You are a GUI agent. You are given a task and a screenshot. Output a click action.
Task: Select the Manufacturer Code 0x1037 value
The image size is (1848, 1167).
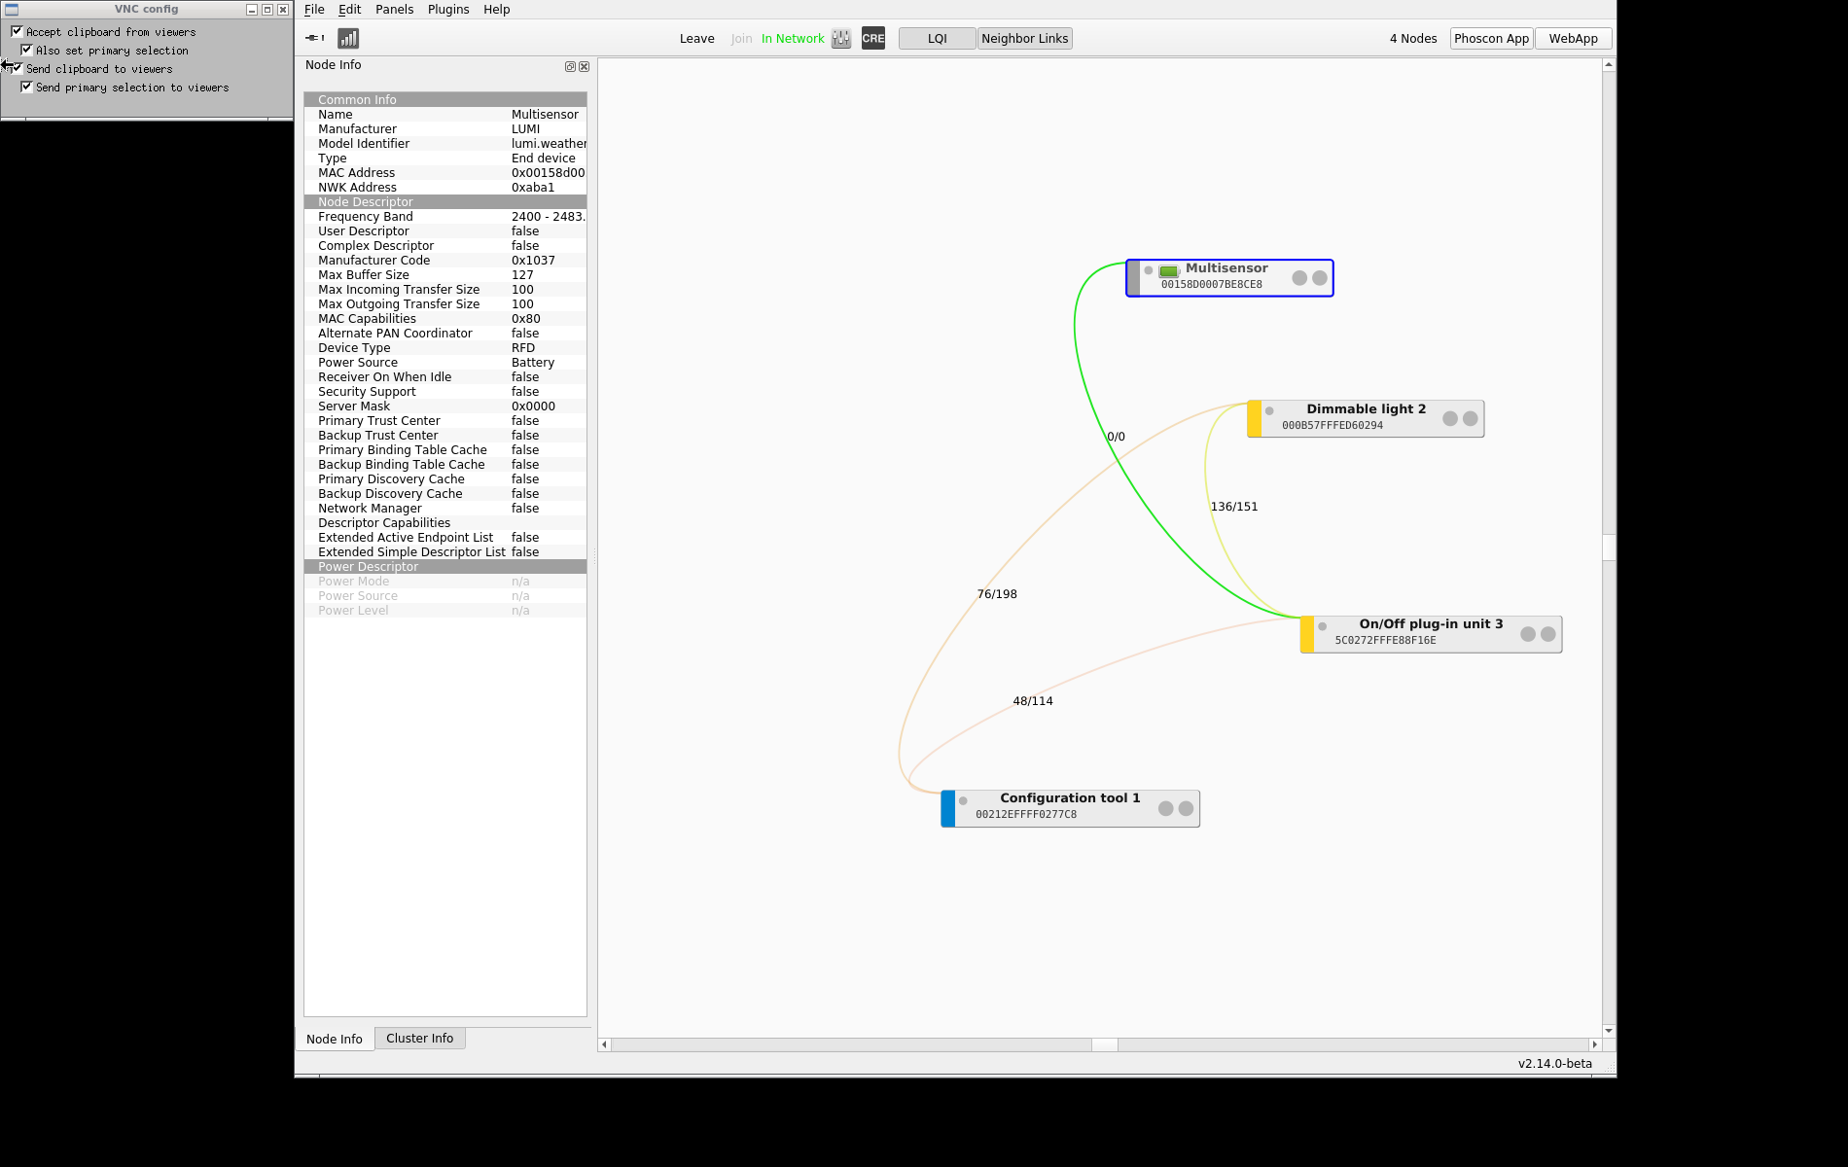(533, 261)
